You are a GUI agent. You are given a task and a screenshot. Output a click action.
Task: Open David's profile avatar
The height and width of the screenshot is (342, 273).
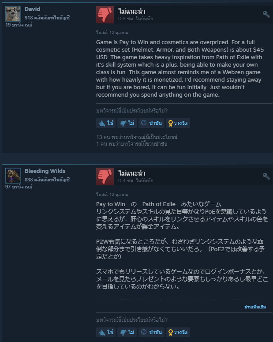tap(13, 14)
